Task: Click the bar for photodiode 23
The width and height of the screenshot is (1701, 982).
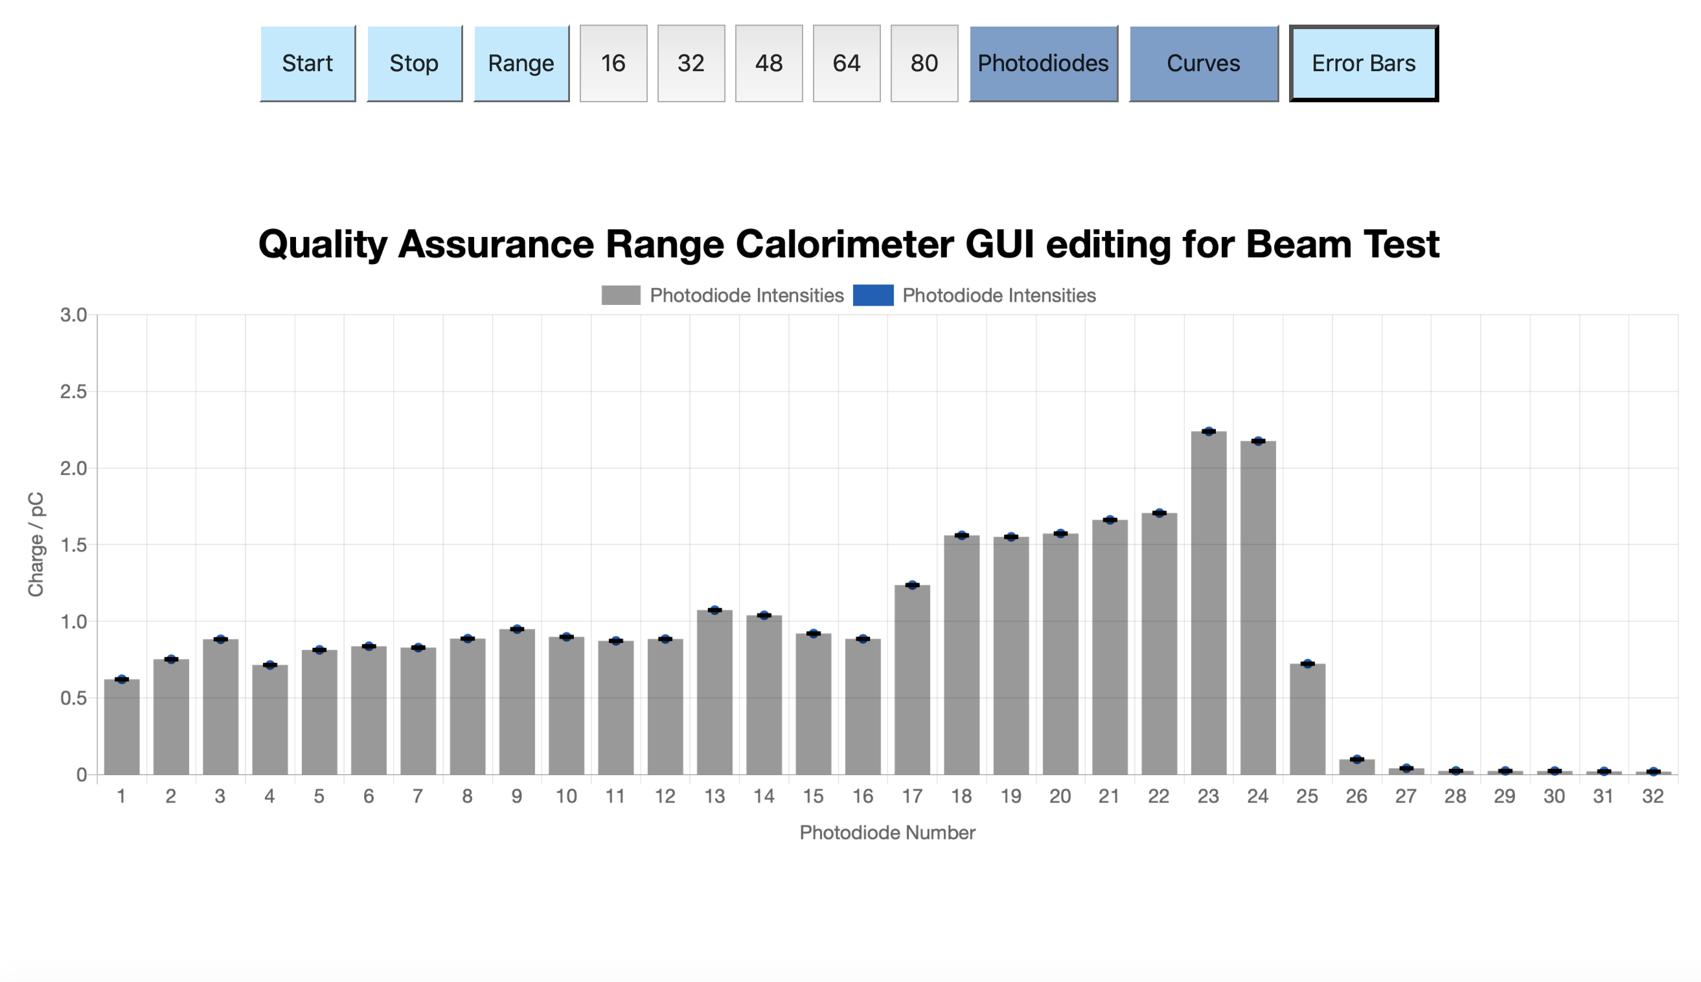Action: (1208, 602)
